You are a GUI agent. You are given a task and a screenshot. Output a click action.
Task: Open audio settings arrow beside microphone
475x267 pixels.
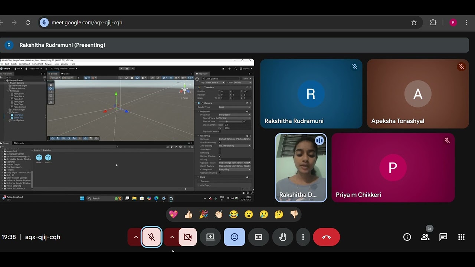coord(136,237)
